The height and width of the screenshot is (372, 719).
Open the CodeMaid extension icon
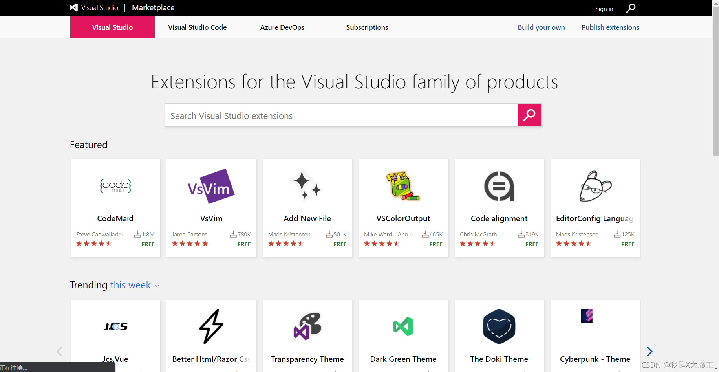(x=115, y=186)
